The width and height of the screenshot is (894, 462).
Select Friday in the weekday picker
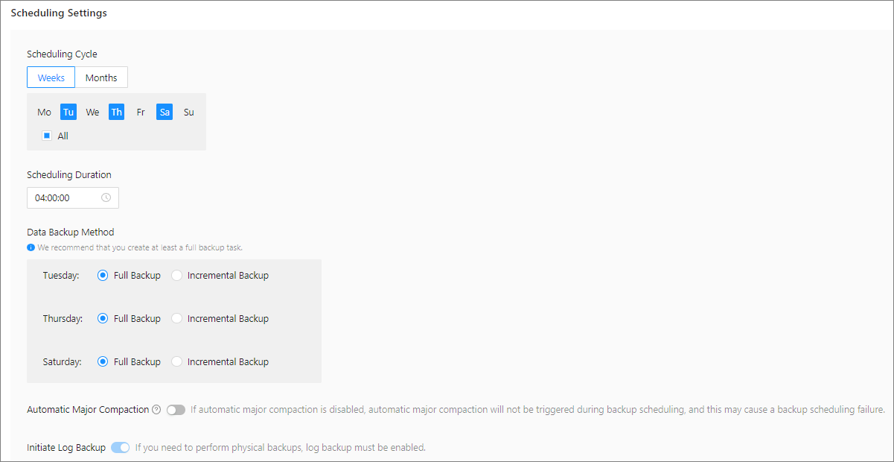point(141,113)
